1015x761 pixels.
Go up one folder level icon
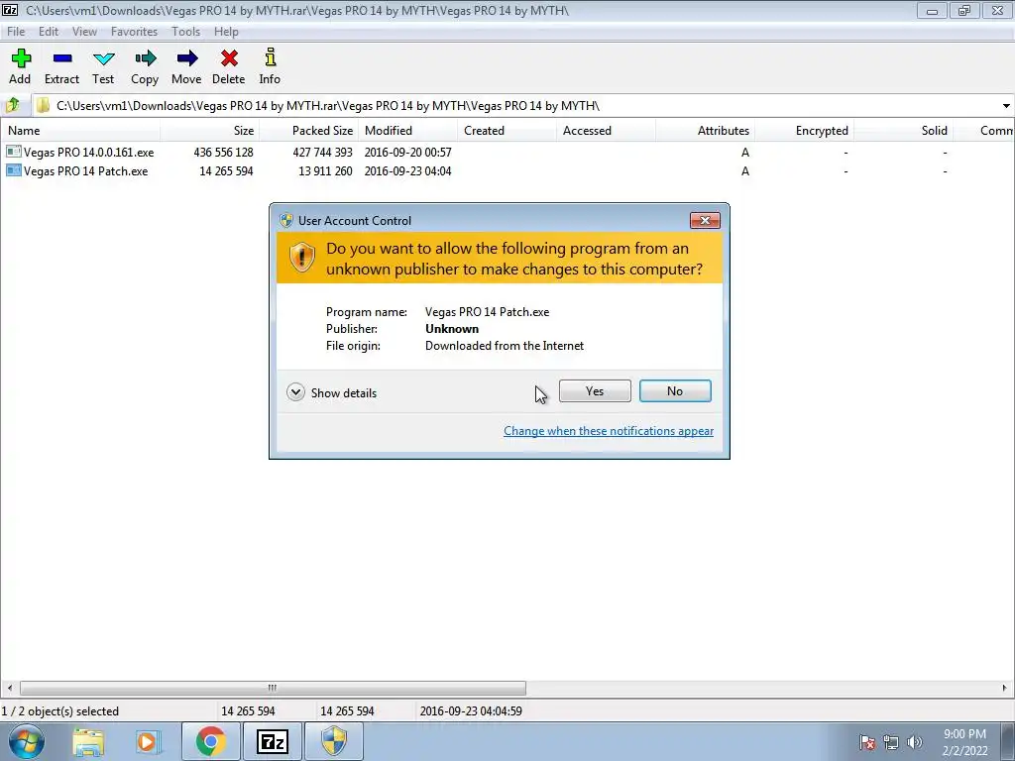pos(13,105)
